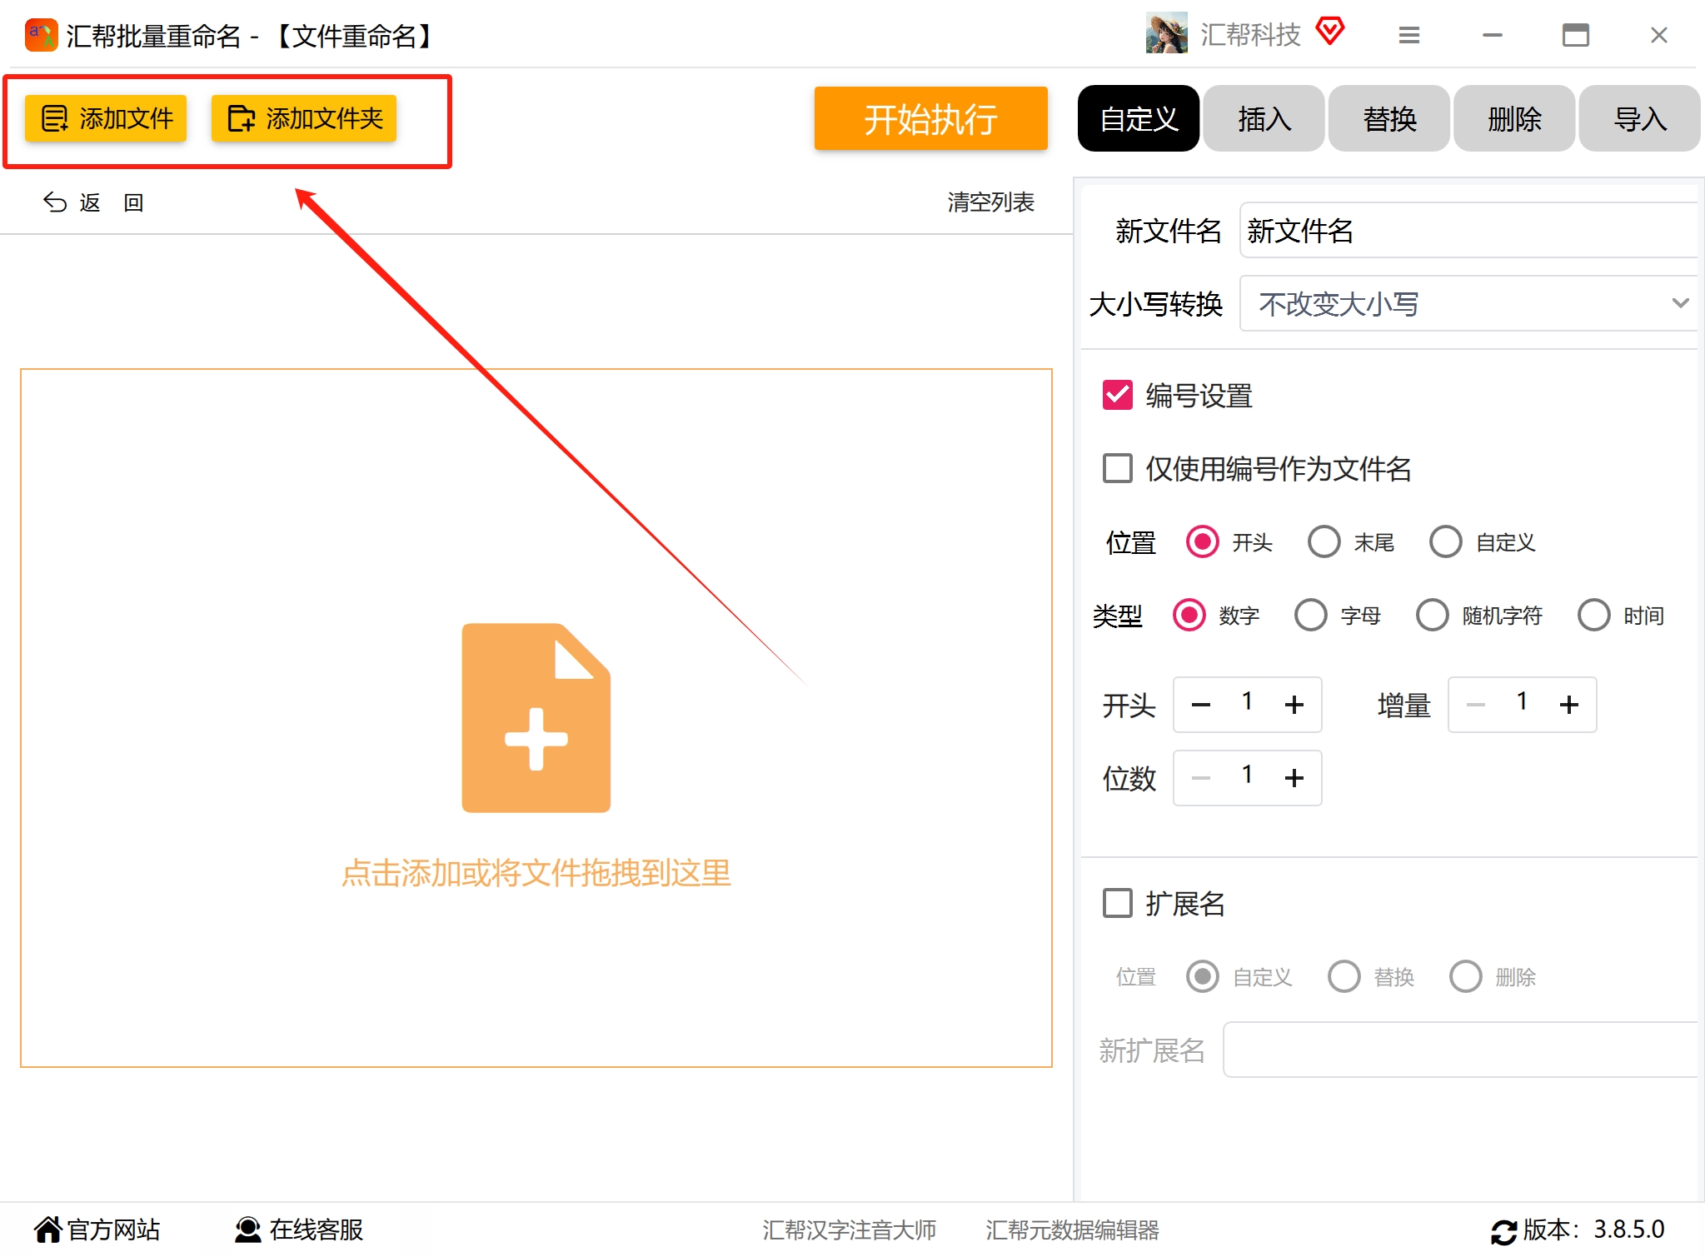Enable the 扩展名 checkbox
Image resolution: width=1705 pixels, height=1257 pixels.
coord(1117,903)
